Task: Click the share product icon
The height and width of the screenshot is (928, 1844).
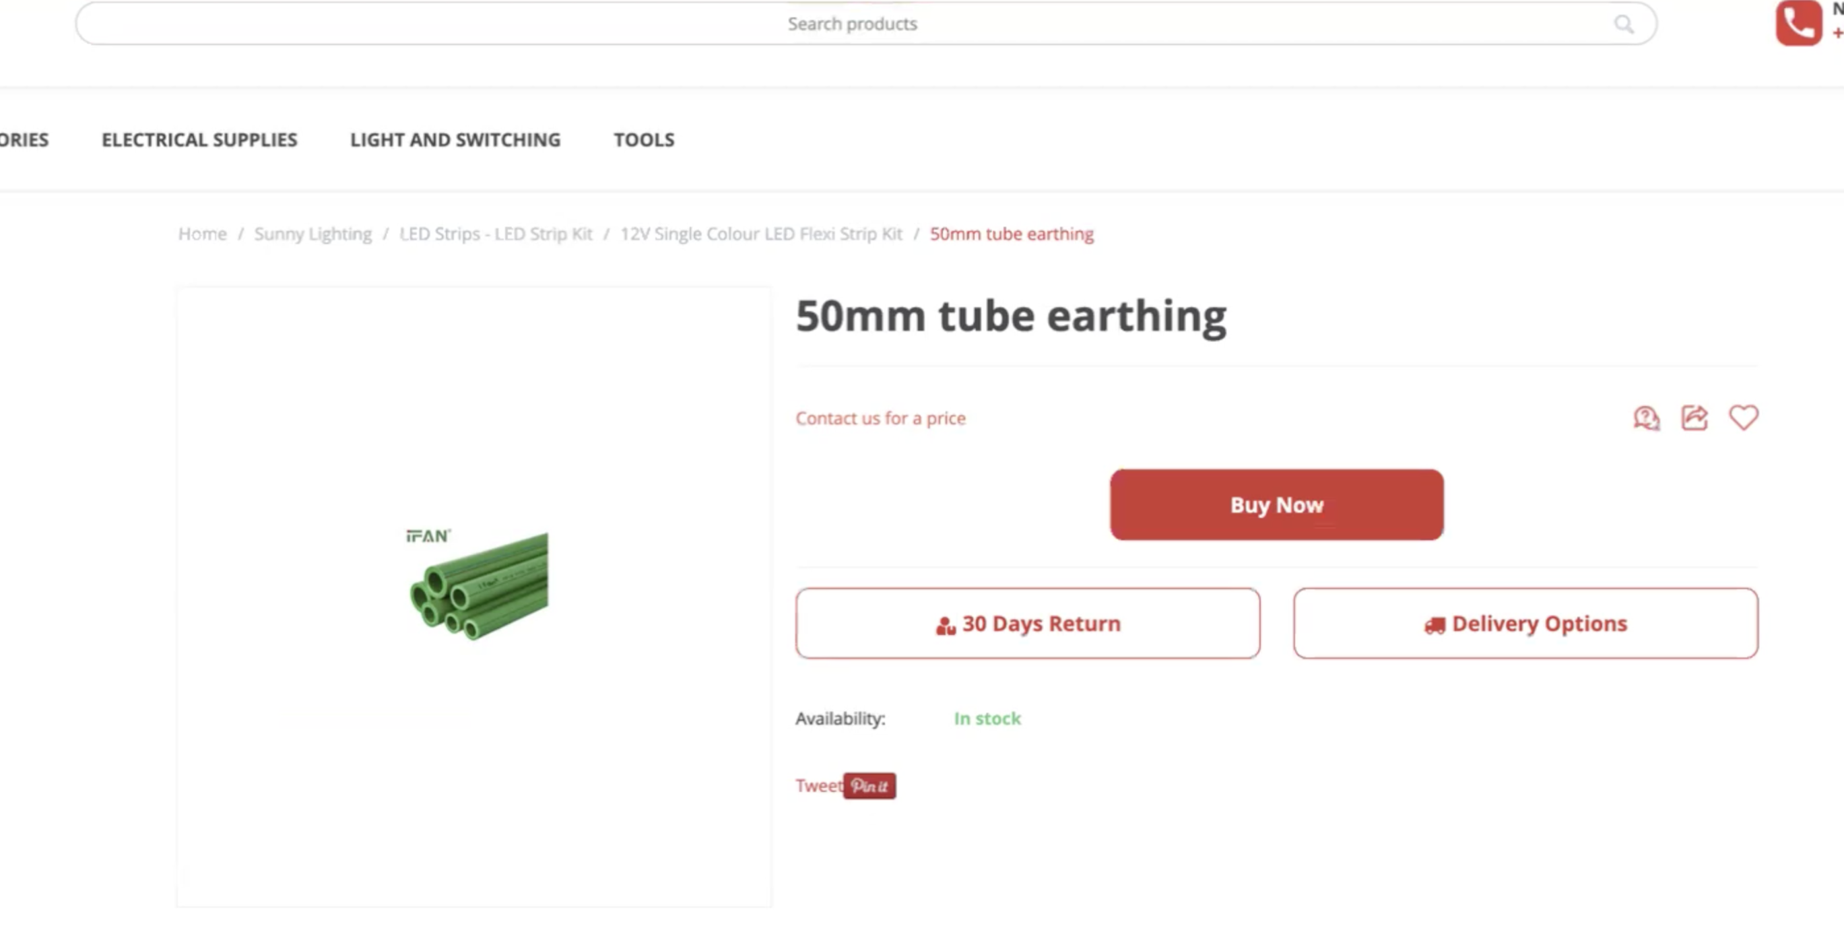Action: click(1694, 418)
